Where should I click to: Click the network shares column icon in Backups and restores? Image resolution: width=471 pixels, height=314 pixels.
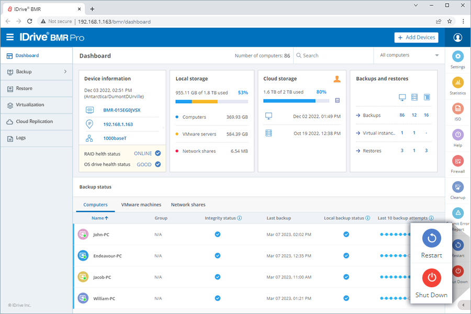click(427, 97)
